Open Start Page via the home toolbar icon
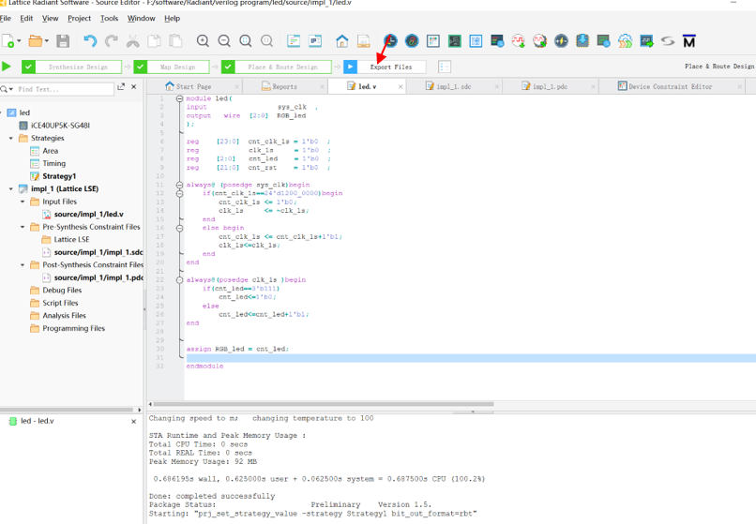 click(x=342, y=41)
